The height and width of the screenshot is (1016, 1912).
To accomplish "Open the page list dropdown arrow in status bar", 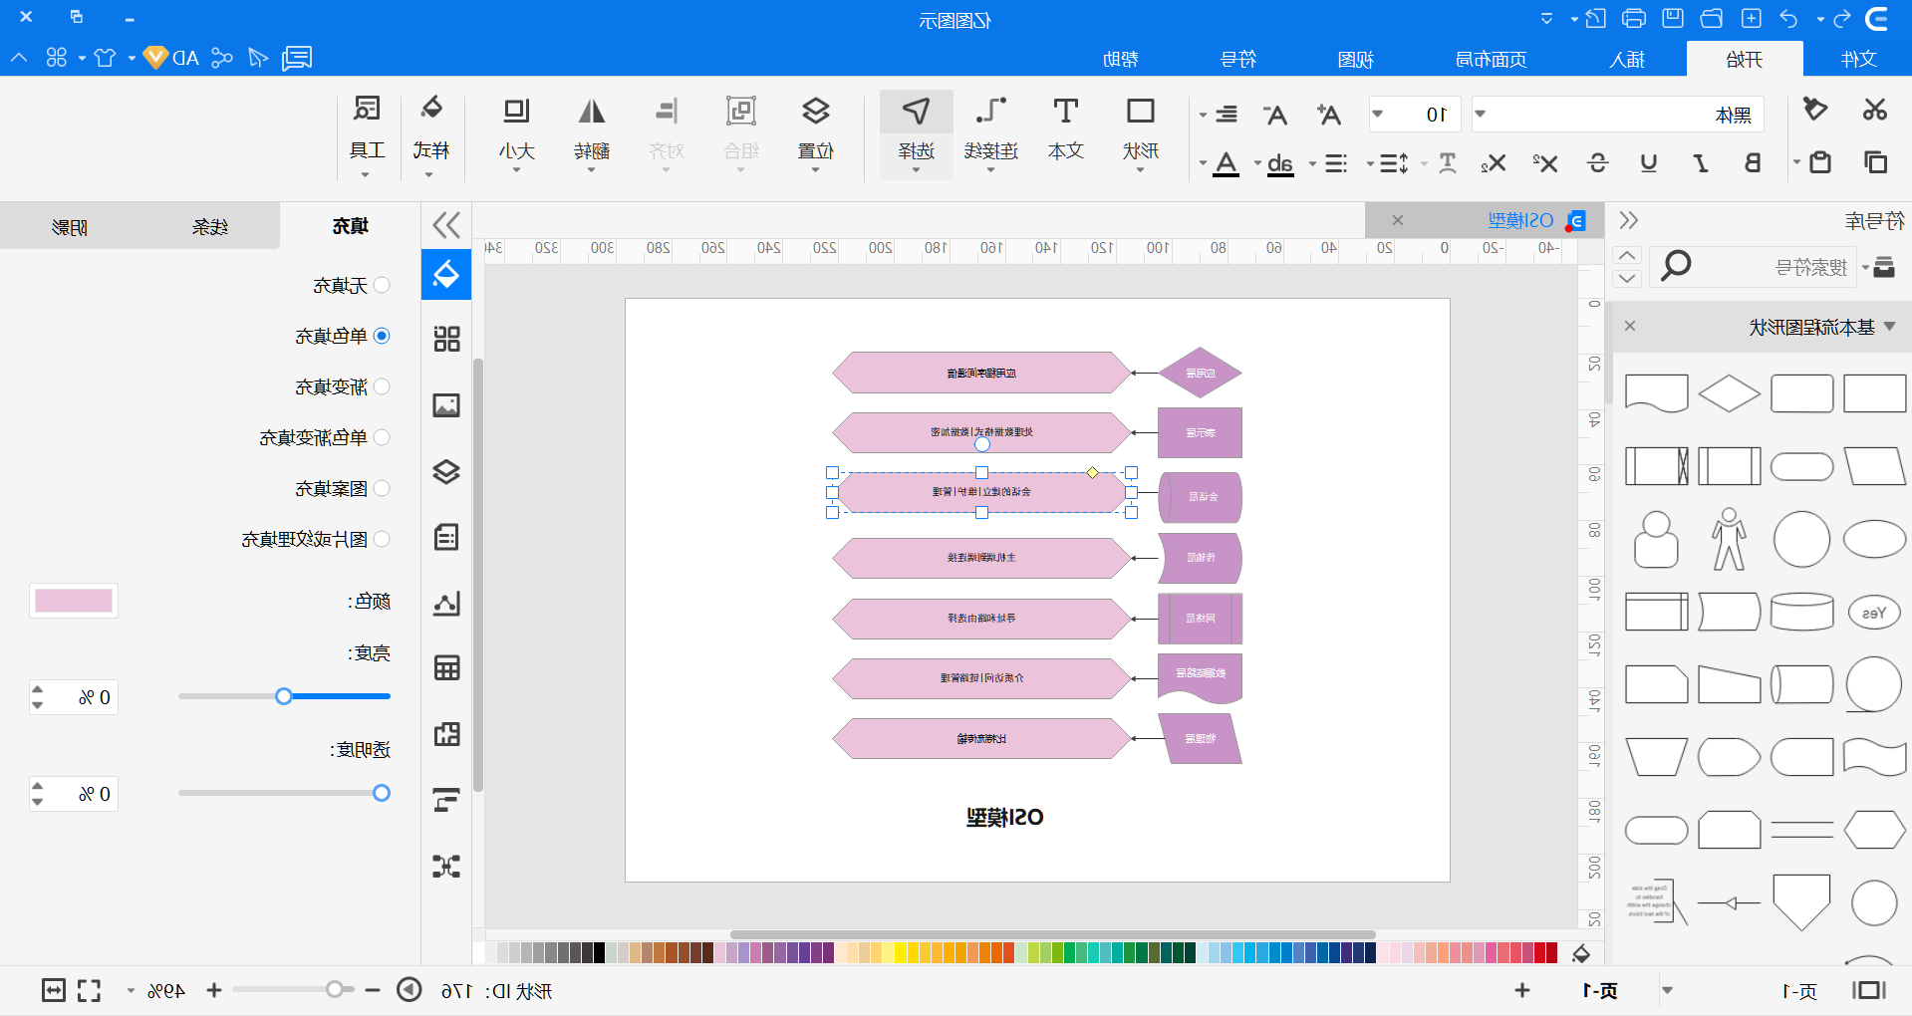I will pyautogui.click(x=1667, y=990).
